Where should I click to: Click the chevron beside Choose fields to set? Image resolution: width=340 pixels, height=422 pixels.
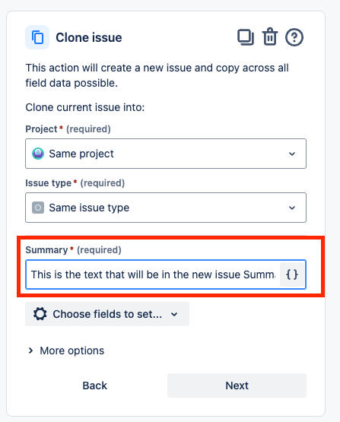point(174,314)
